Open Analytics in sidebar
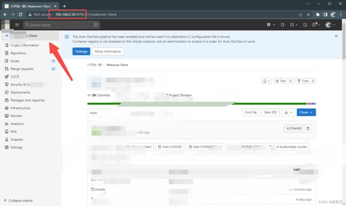The width and height of the screenshot is (346, 206). point(17,124)
